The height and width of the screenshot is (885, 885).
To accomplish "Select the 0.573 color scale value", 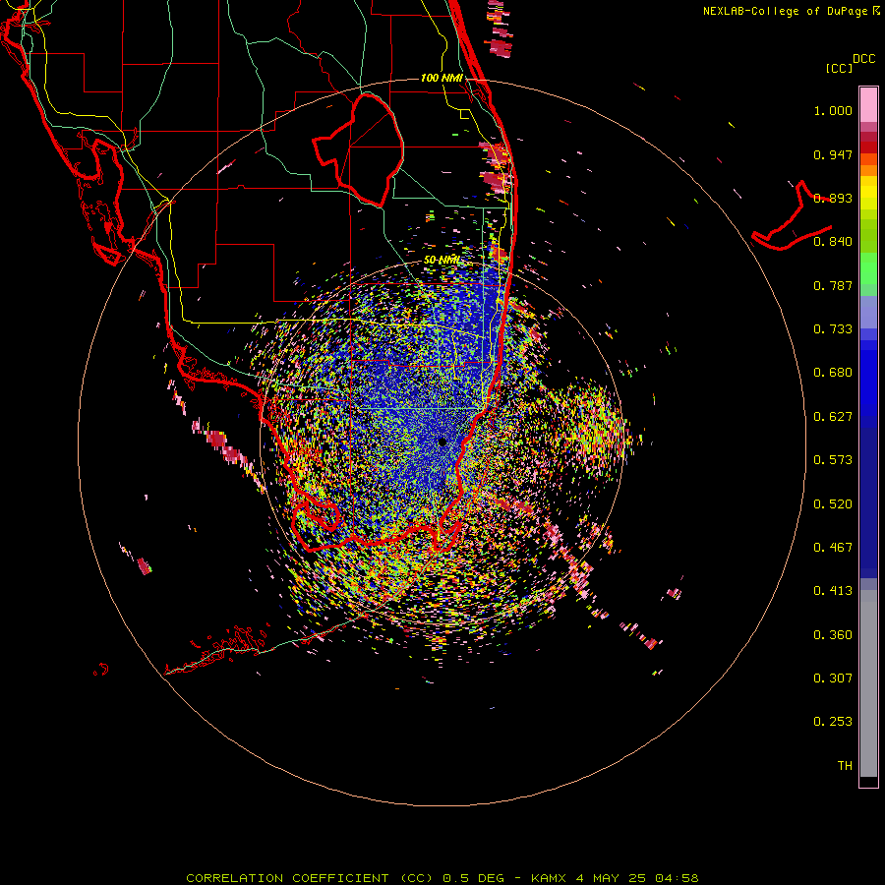I will (x=833, y=460).
